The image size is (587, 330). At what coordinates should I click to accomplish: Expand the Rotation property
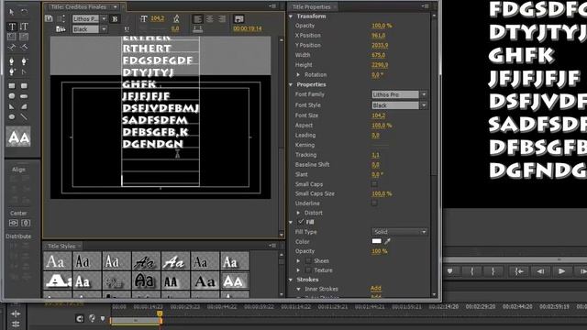pos(298,75)
